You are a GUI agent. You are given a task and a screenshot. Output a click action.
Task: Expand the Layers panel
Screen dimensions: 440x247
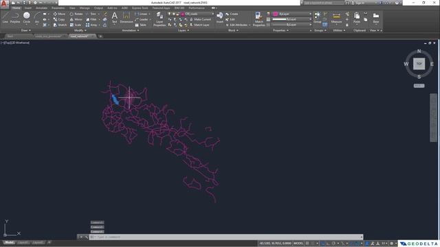click(x=184, y=30)
